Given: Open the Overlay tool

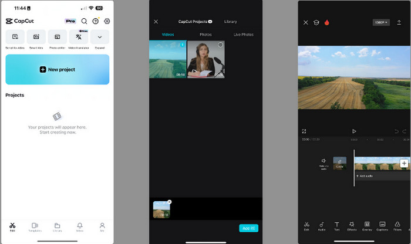Looking at the screenshot, I should [x=367, y=226].
